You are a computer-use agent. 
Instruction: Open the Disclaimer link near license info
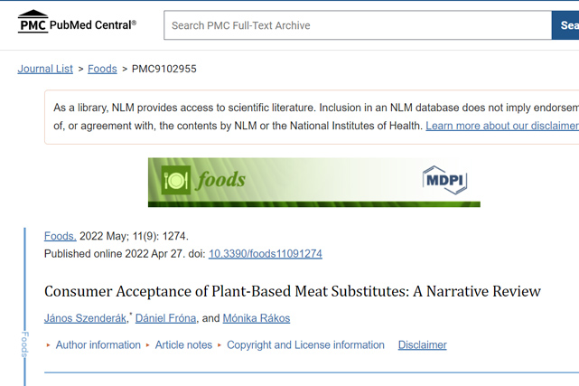coord(423,345)
